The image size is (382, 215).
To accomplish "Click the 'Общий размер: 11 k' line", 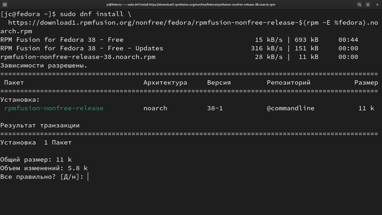I will tap(36, 160).
